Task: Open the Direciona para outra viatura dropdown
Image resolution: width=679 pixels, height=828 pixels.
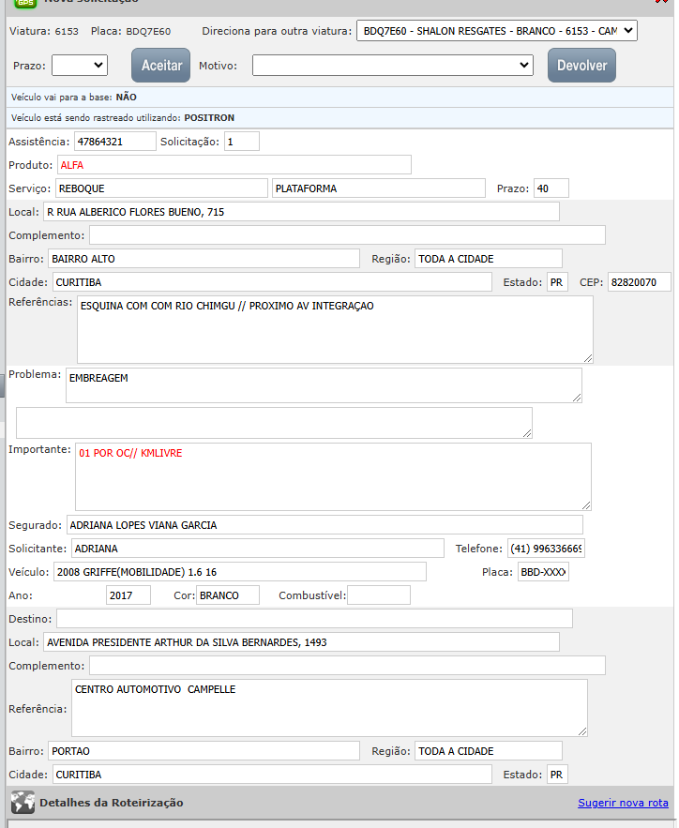Action: (496, 31)
